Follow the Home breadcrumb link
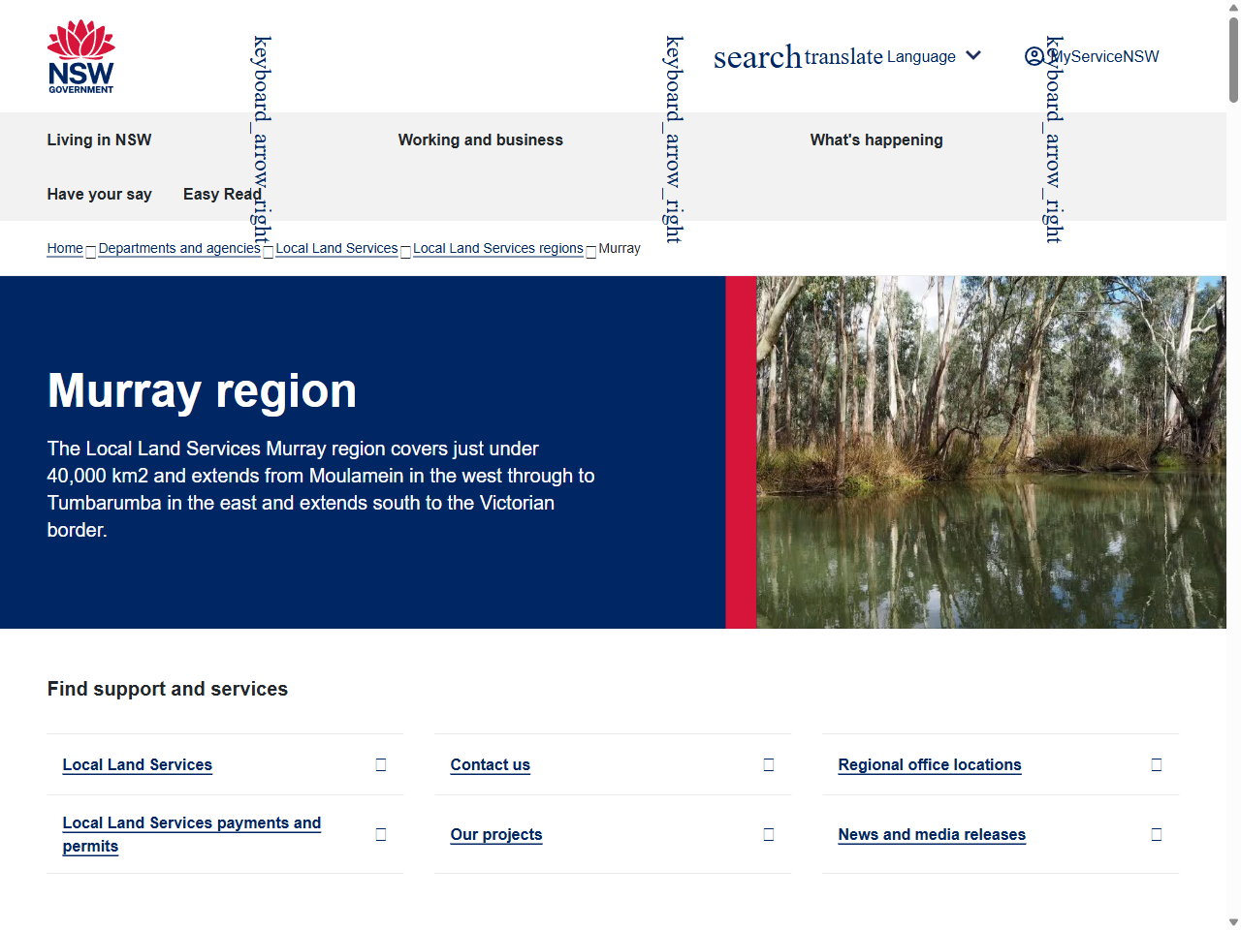The height and width of the screenshot is (930, 1241). point(64,248)
